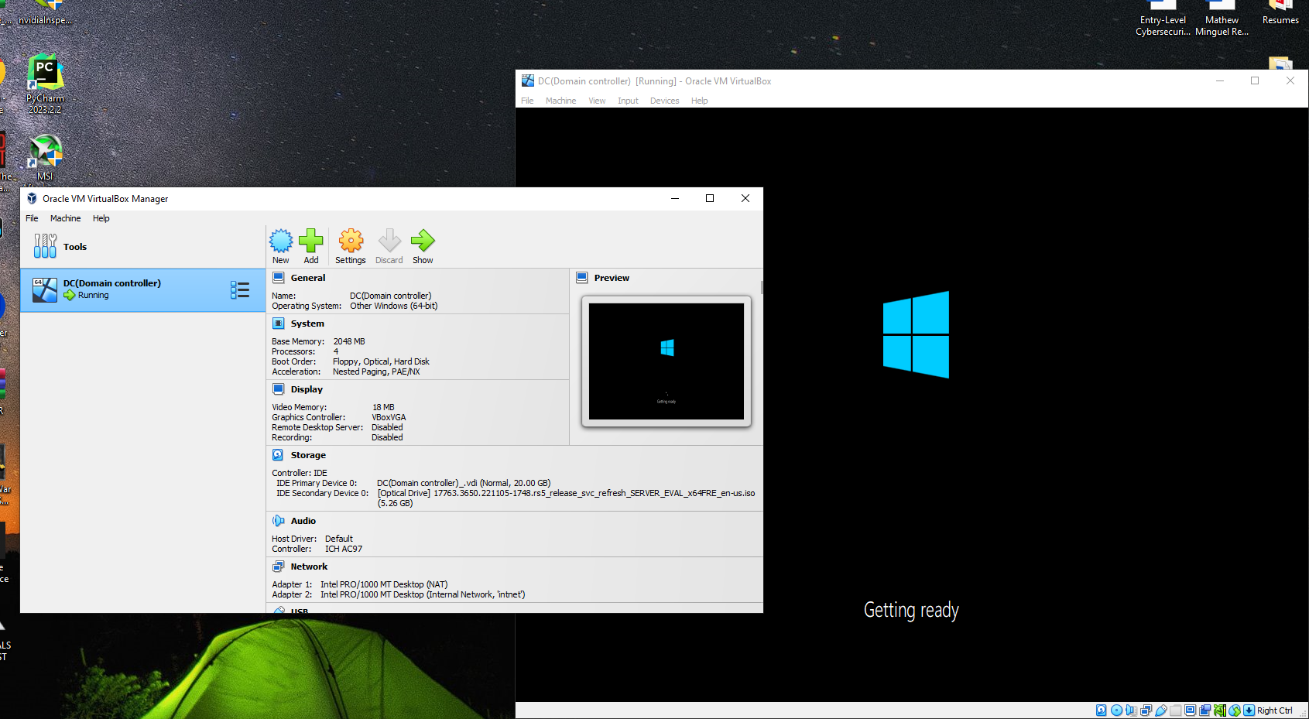Click boot order 'Floppy, Optical, Hard Disk'
Viewport: 1309px width, 719px height.
point(381,361)
